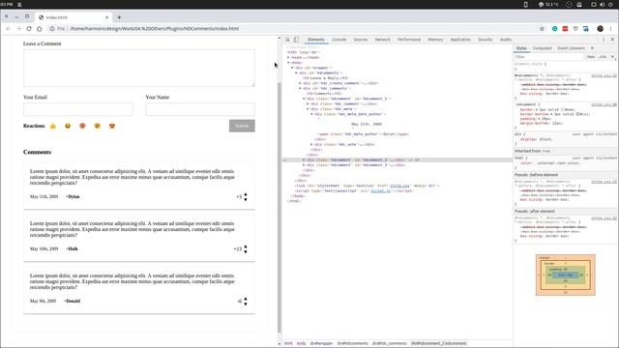Screen dimensions: 619x348
Task: Open the style.css link in DOM tree
Action: (399, 186)
